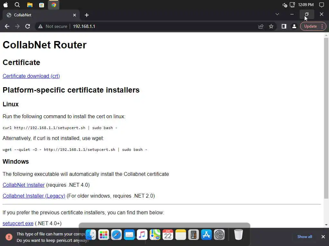Select the Chrome icon in the taskbar
The height and width of the screenshot is (246, 329).
(54, 5)
